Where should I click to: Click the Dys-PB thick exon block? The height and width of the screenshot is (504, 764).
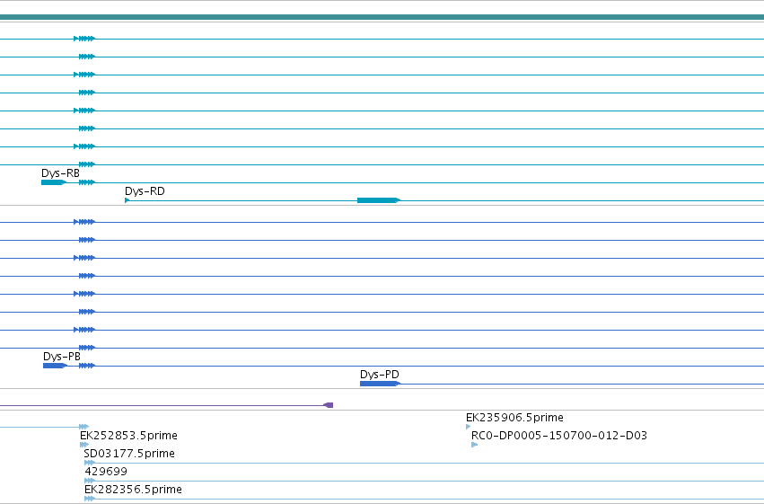(x=55, y=366)
